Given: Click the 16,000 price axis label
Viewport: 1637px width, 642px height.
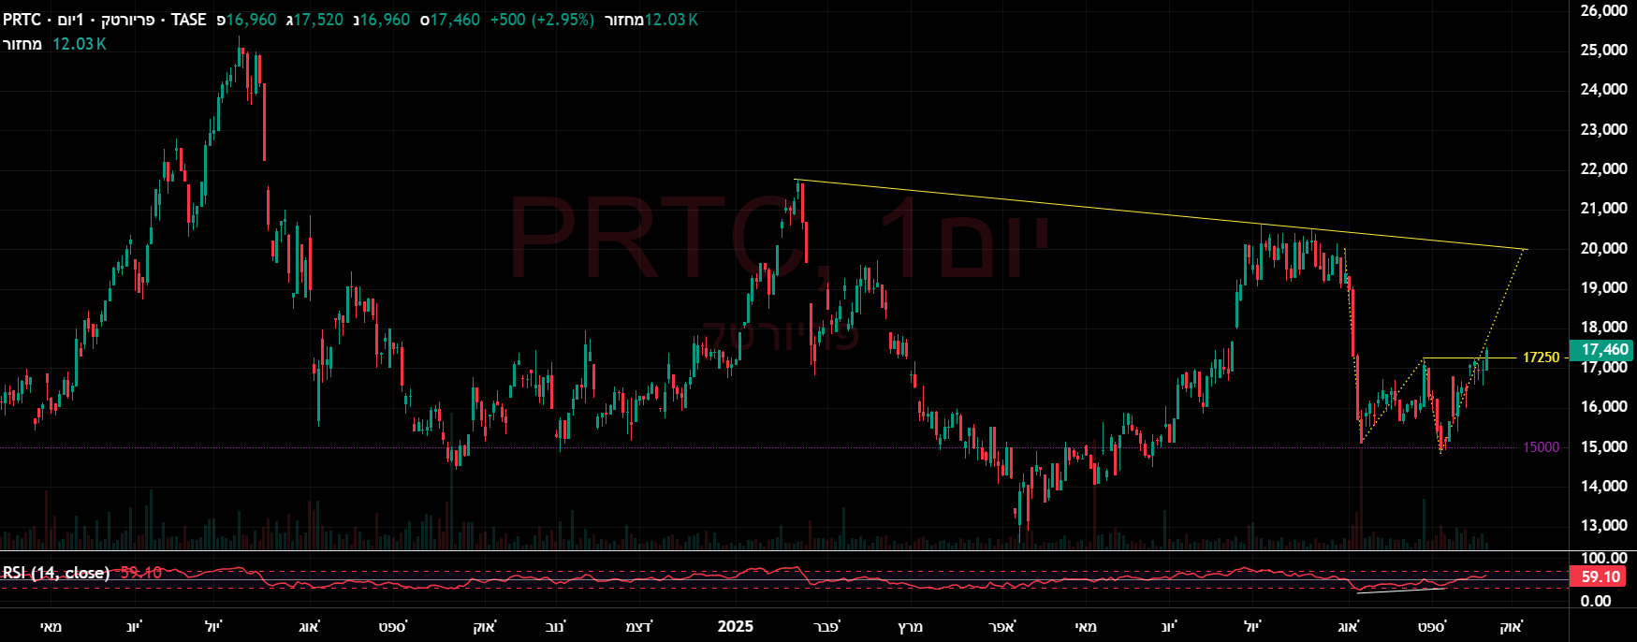Looking at the screenshot, I should click(x=1604, y=406).
